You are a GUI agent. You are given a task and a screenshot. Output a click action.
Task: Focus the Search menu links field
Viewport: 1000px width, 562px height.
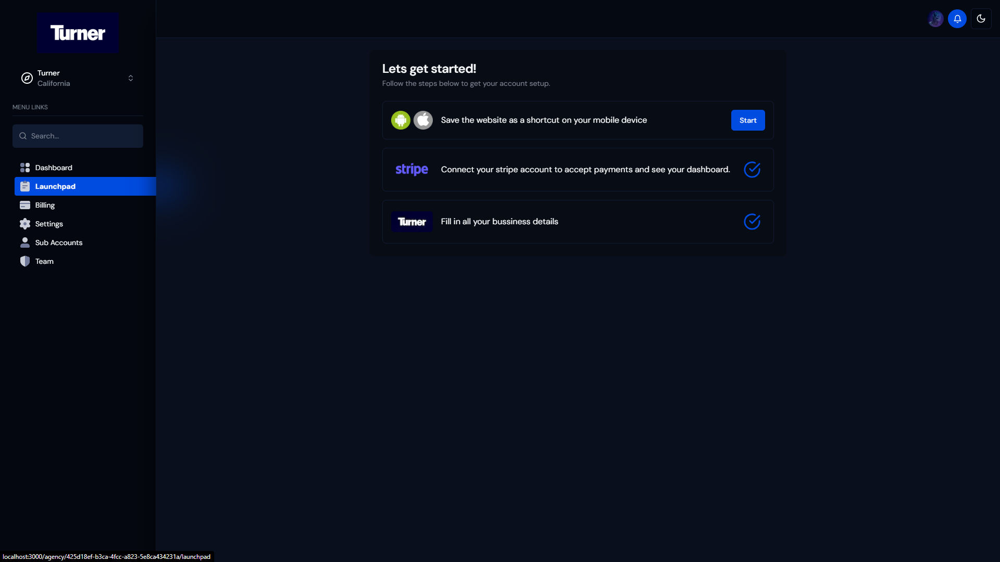tap(78, 136)
